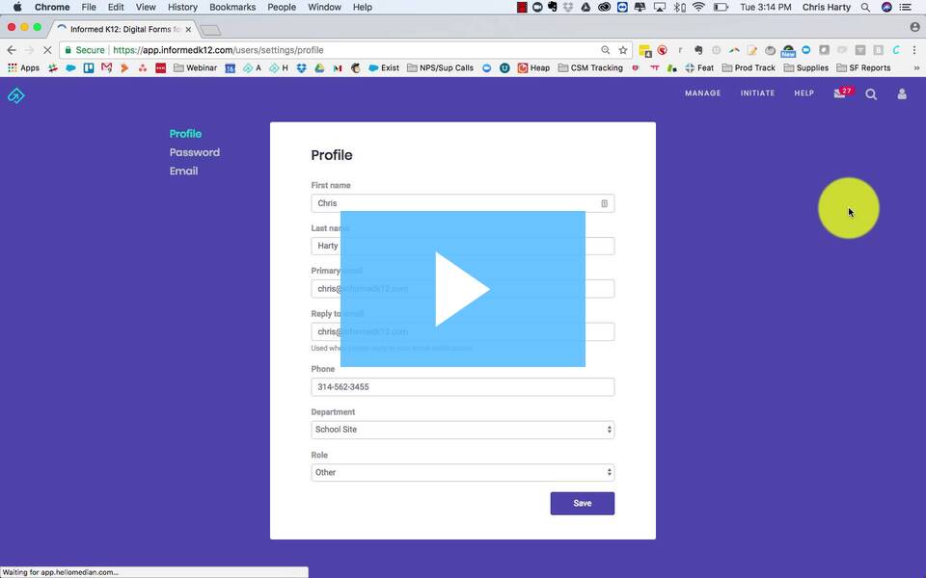Open the MANAGE navigation link

click(x=702, y=93)
